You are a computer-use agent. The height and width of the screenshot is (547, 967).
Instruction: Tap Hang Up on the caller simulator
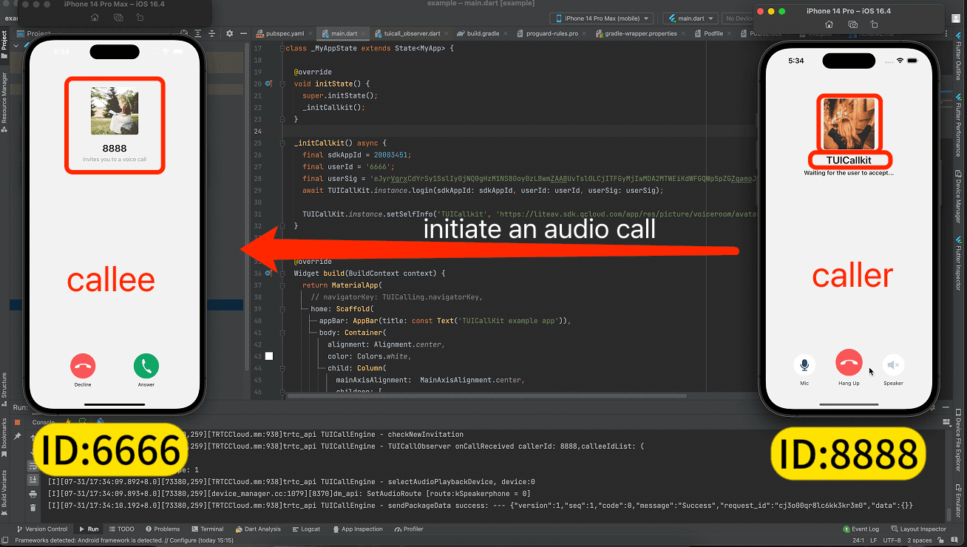pyautogui.click(x=849, y=362)
